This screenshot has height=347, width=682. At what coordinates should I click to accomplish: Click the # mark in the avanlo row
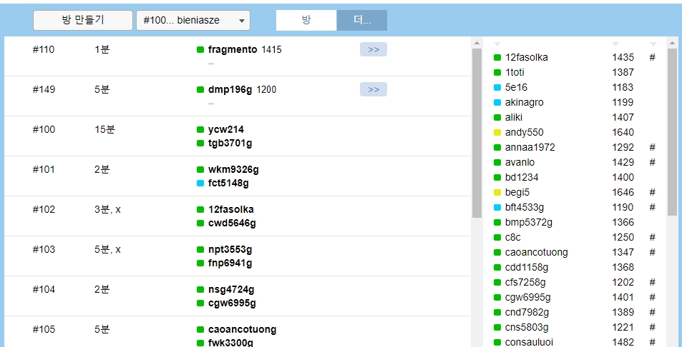tap(652, 162)
